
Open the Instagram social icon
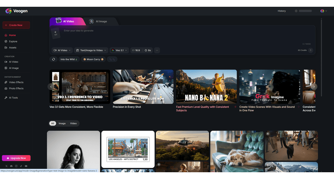[16, 166]
